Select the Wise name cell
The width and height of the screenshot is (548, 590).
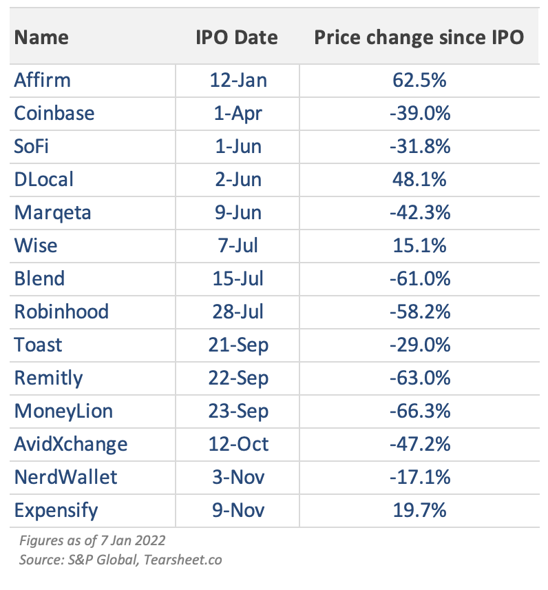pos(36,245)
